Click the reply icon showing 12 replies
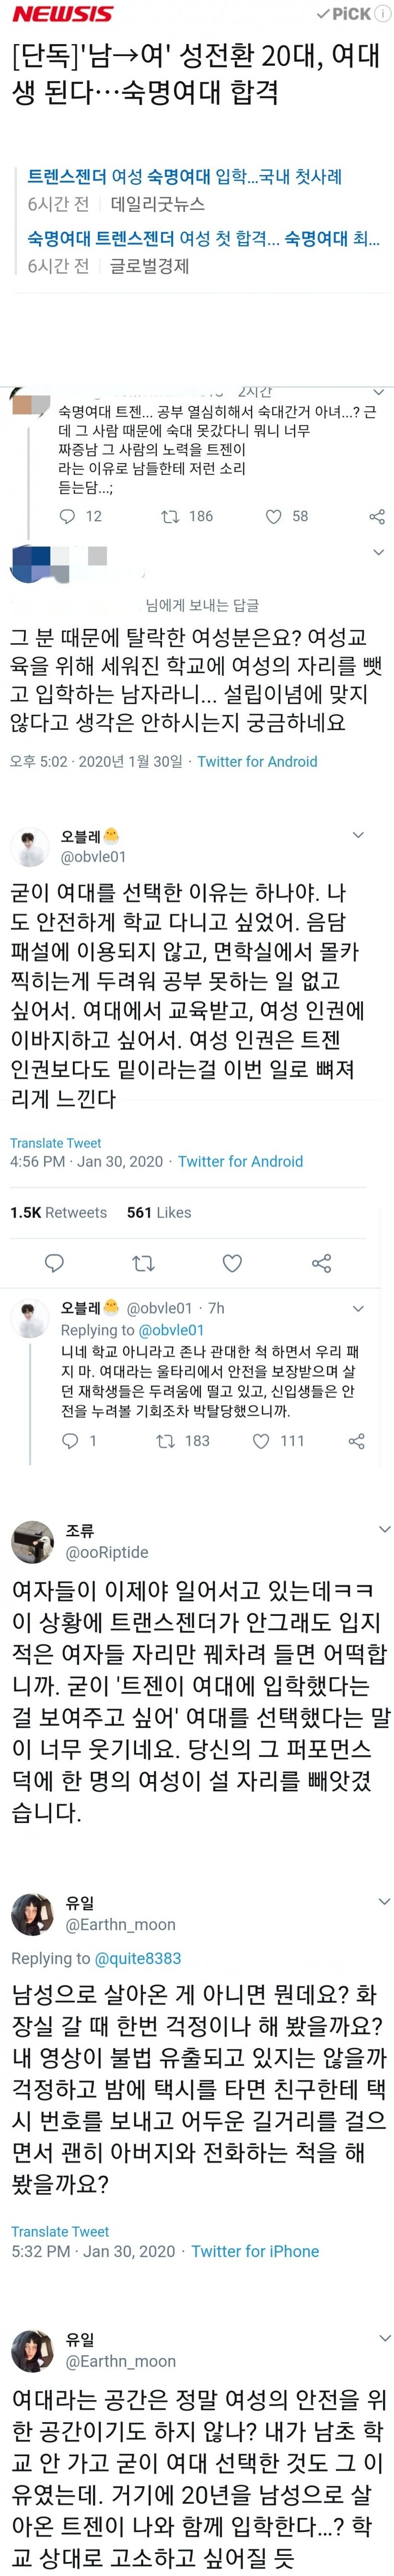Image resolution: width=394 pixels, height=2576 pixels. coord(68,516)
